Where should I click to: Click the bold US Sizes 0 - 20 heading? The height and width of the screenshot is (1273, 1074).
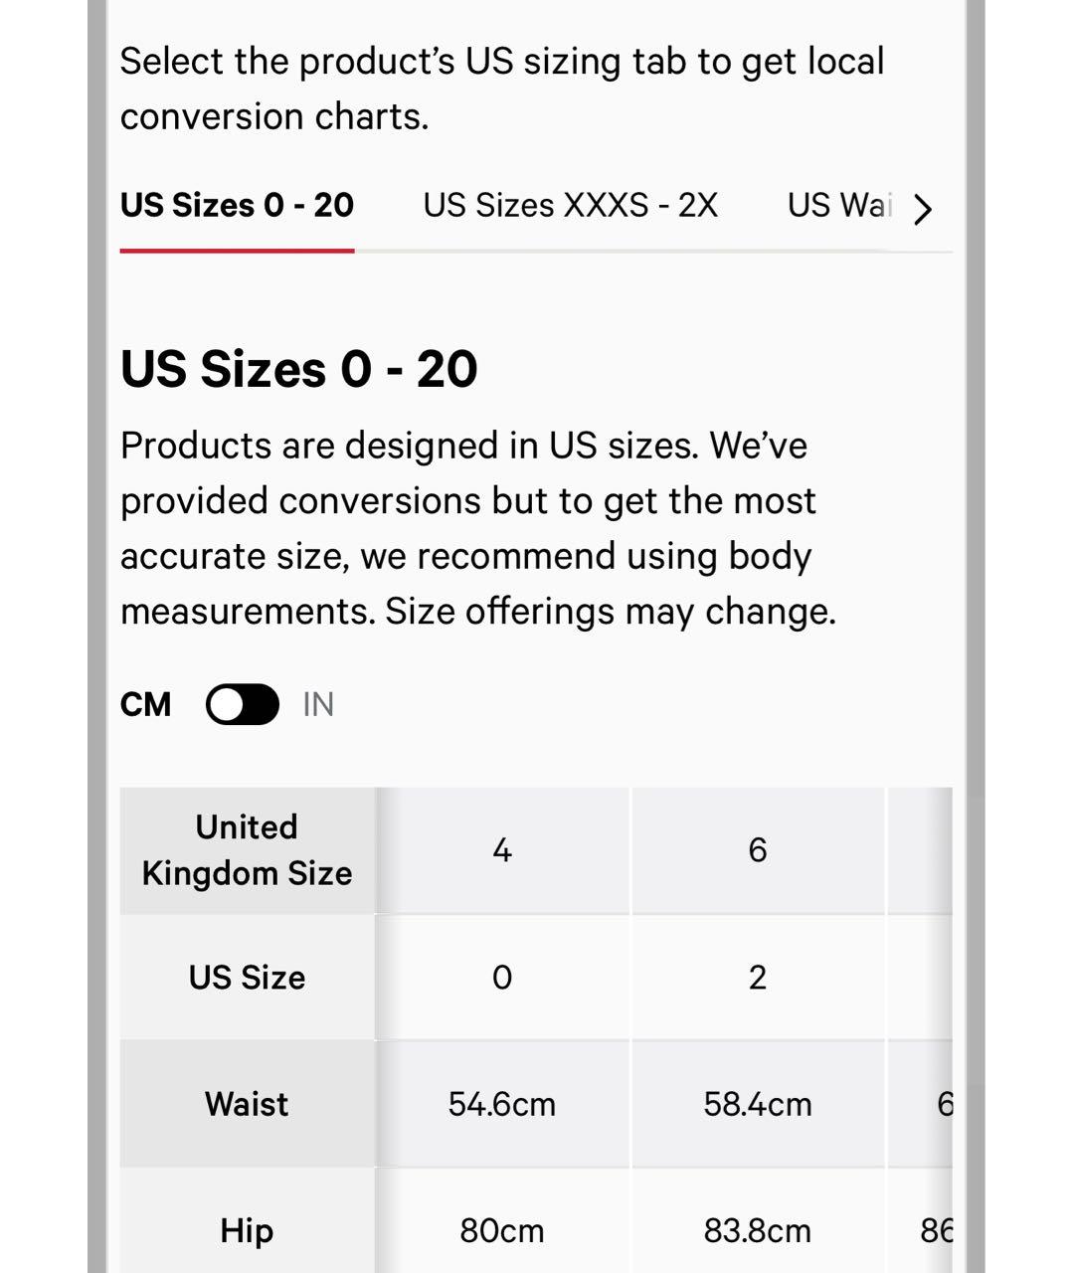[x=298, y=369]
